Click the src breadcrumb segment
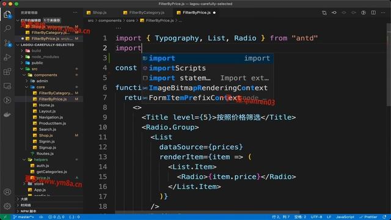This screenshot has height=220, width=391. [91, 21]
